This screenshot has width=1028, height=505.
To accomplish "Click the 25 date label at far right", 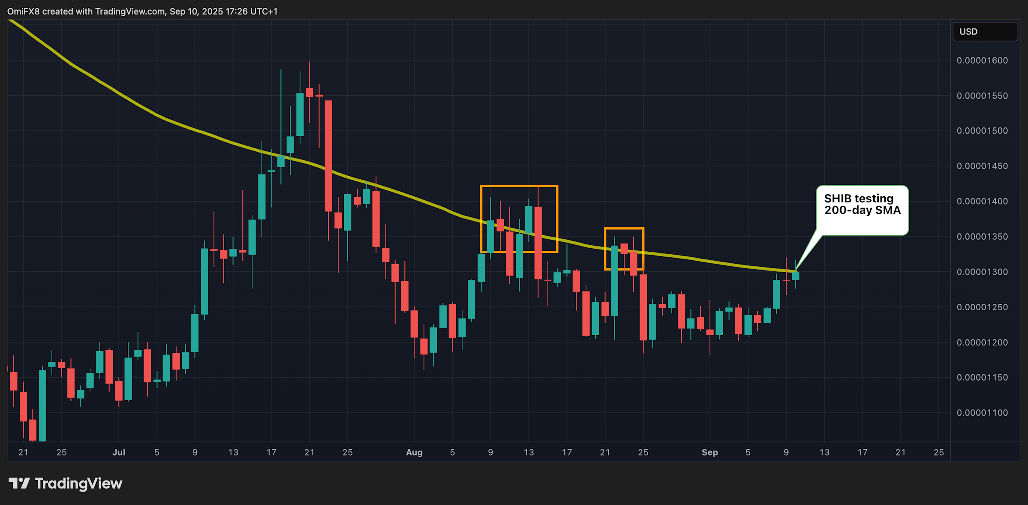I will click(939, 452).
